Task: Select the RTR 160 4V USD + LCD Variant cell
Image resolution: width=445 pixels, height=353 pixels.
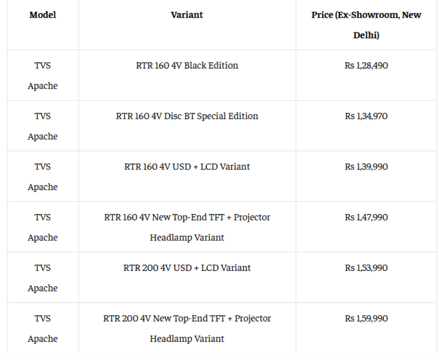Action: [x=187, y=167]
